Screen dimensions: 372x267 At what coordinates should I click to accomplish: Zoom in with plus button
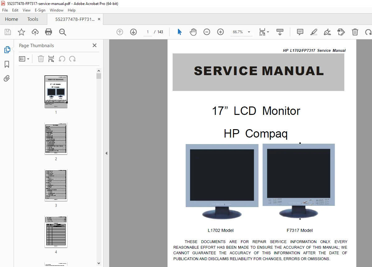(x=221, y=32)
